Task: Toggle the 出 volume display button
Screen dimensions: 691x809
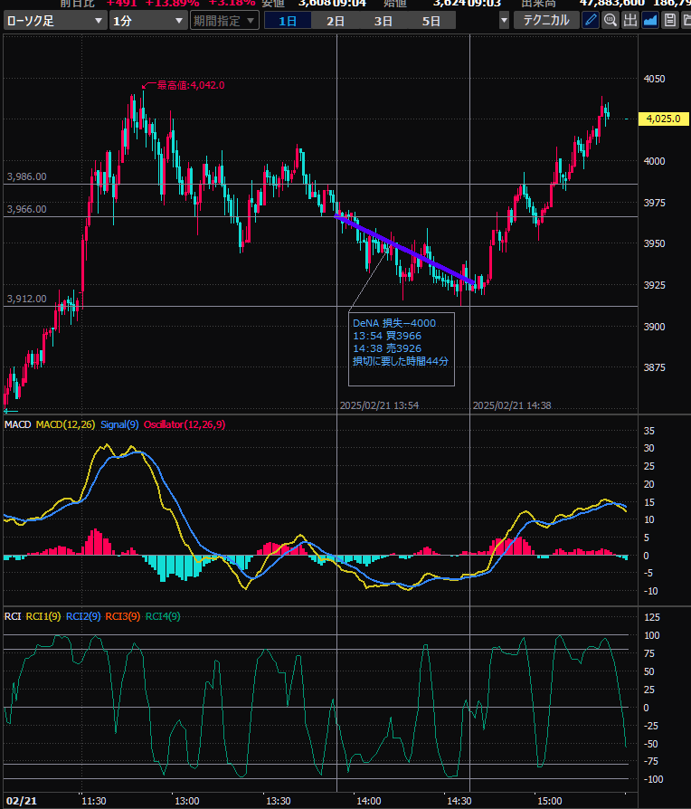Action: click(630, 20)
